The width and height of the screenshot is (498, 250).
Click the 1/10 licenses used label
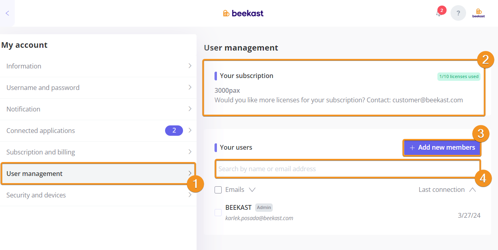click(459, 76)
